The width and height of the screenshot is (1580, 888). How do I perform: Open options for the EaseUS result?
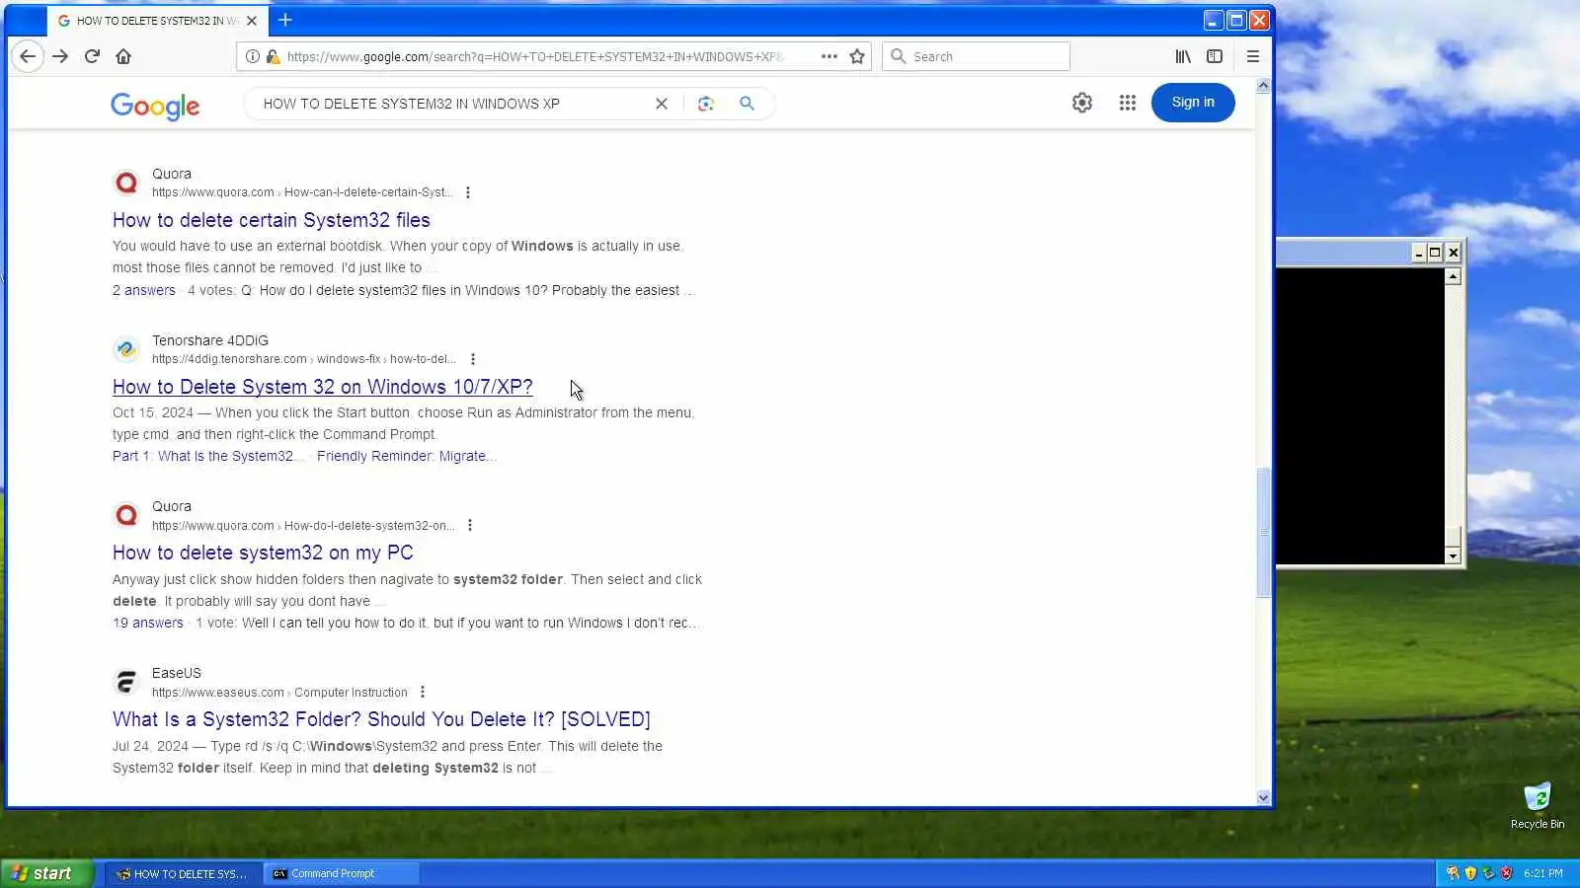click(423, 693)
